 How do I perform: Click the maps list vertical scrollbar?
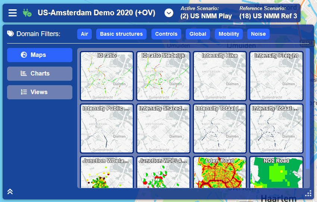(308, 109)
